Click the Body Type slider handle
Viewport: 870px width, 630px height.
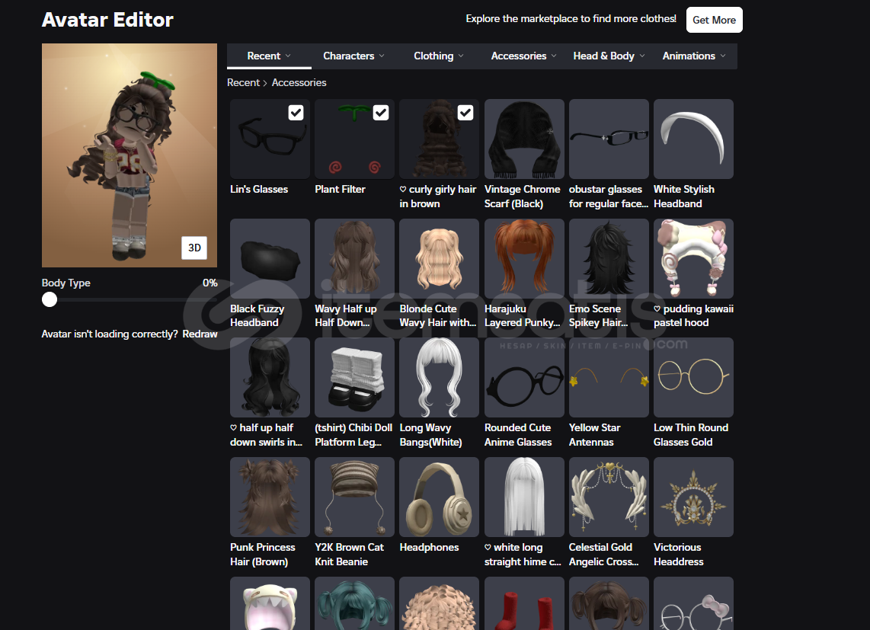click(x=50, y=299)
